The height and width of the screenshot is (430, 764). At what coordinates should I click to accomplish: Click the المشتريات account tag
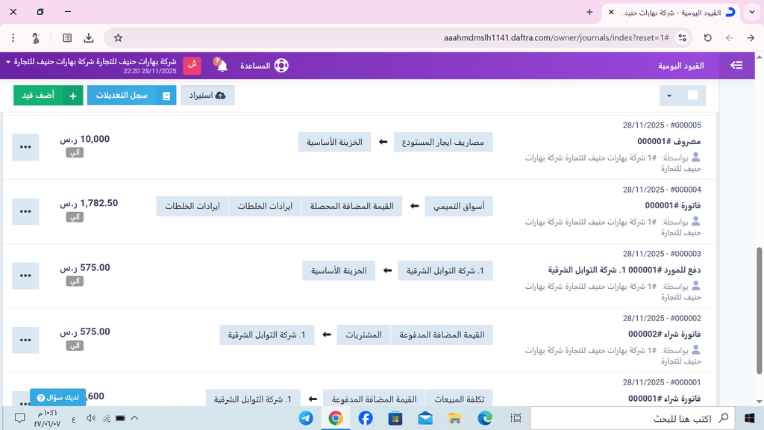(x=363, y=335)
